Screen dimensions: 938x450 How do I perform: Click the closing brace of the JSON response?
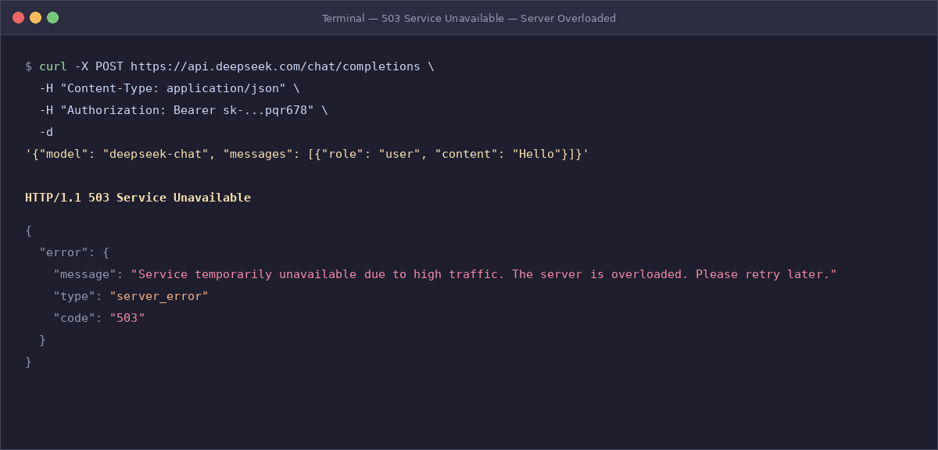coord(27,361)
